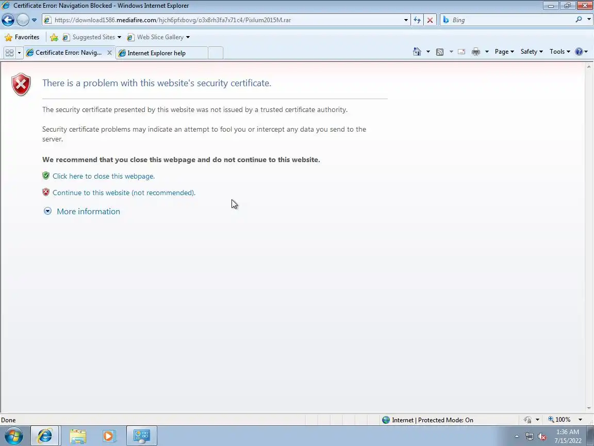Click Add to Favorites Bar icon
This screenshot has height=446, width=594.
click(x=54, y=37)
